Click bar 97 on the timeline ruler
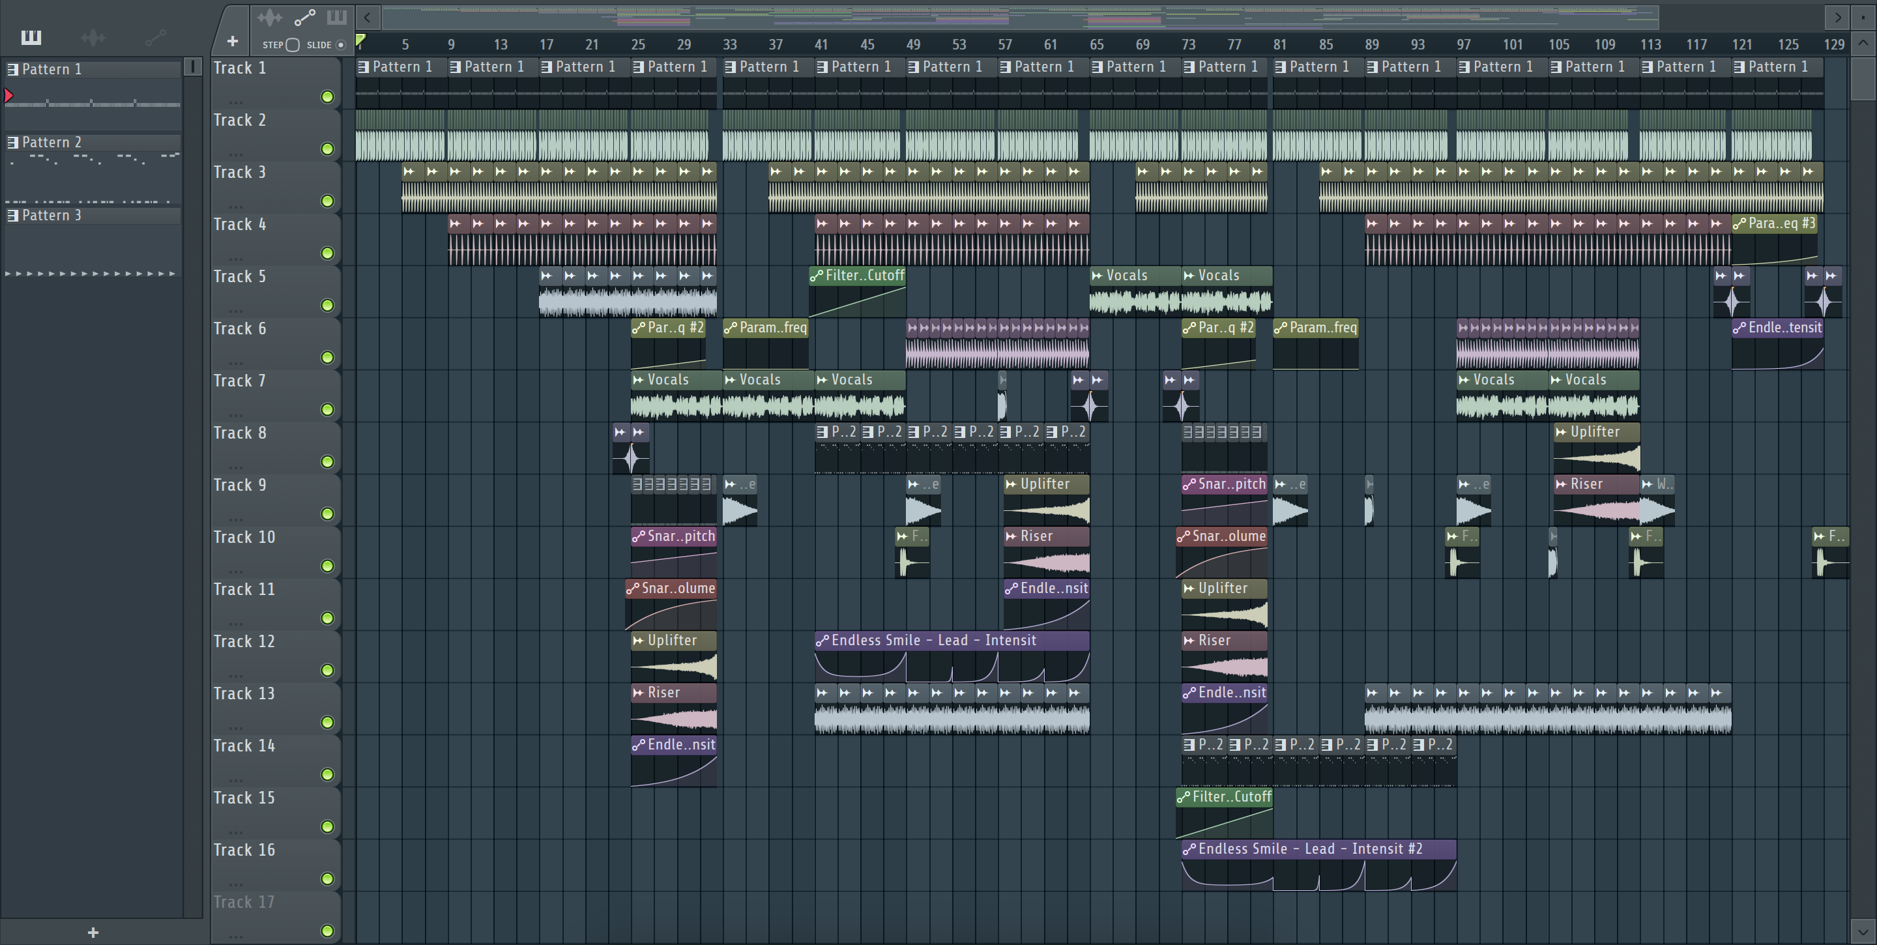 click(1464, 44)
